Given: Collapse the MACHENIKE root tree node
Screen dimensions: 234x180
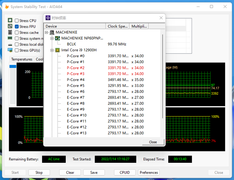Looking at the screenshot, I should click(47, 33).
